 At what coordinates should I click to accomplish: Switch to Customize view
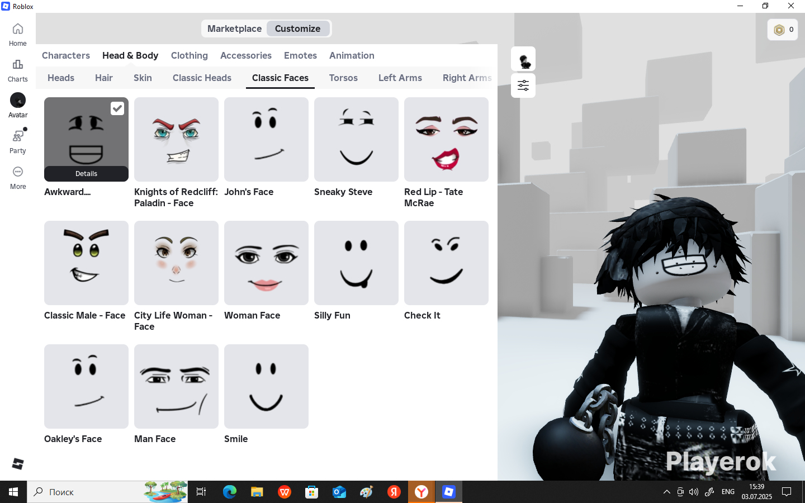point(298,29)
